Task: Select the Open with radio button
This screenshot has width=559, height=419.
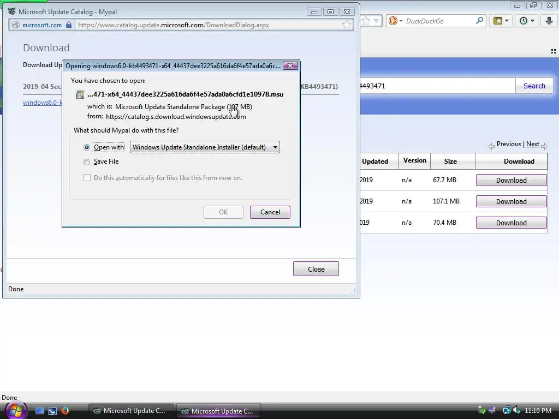Action: point(87,147)
